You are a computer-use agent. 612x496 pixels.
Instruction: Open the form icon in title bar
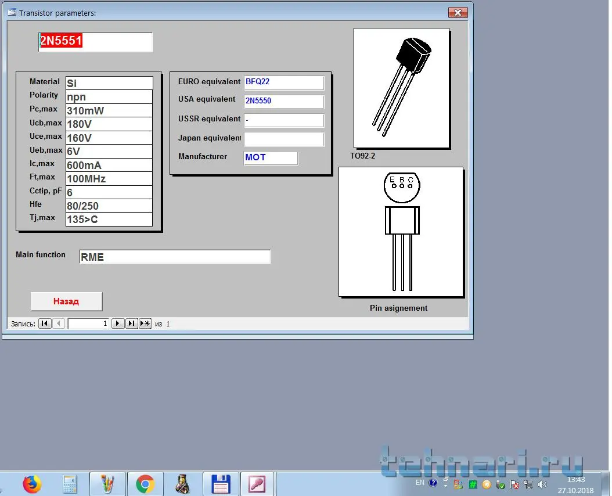[12, 13]
